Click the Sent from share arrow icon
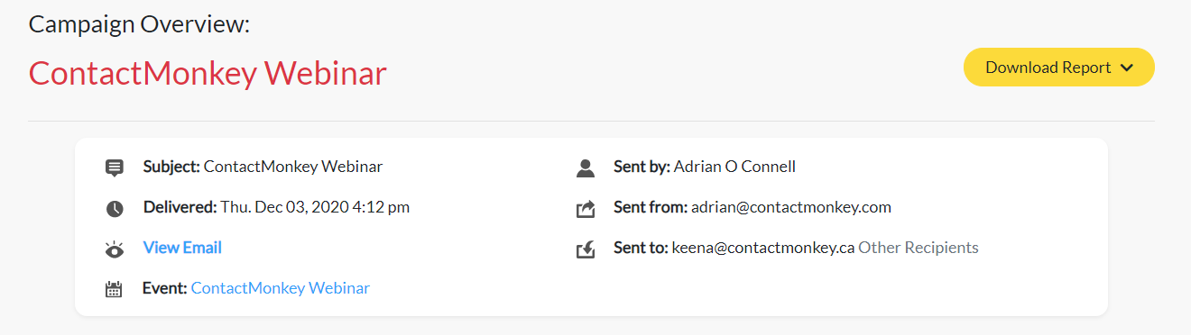This screenshot has width=1191, height=335. (586, 209)
